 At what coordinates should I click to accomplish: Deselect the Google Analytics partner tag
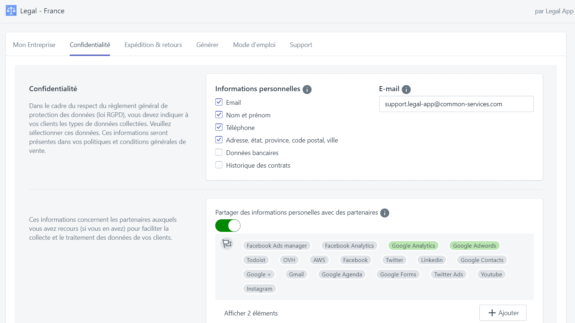click(x=413, y=246)
